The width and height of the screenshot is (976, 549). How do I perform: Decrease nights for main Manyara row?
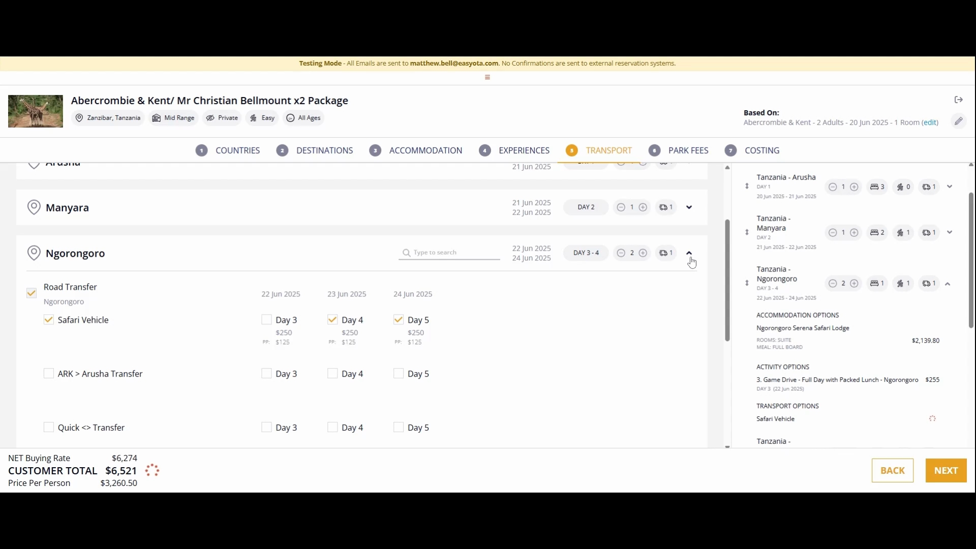tap(621, 207)
